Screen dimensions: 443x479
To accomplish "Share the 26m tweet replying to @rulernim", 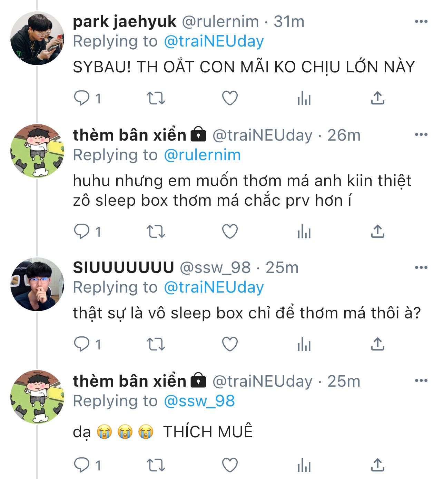I will click(x=377, y=232).
